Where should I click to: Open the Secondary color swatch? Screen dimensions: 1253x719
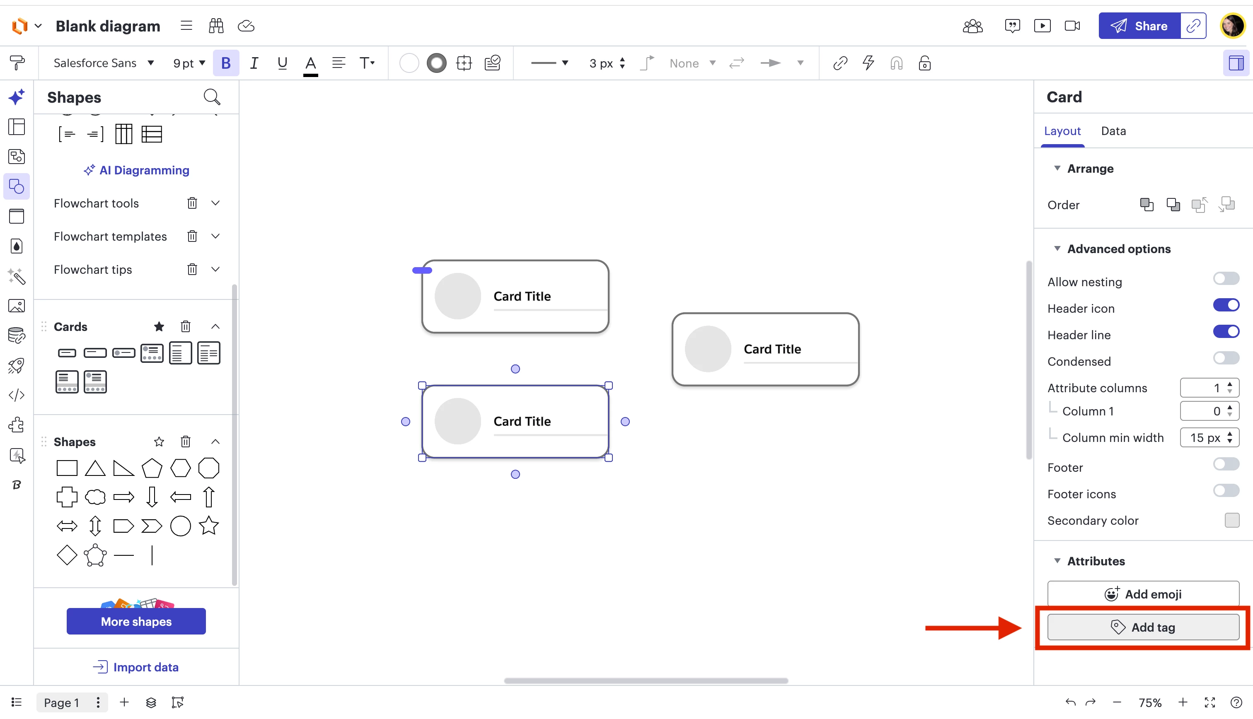tap(1232, 520)
